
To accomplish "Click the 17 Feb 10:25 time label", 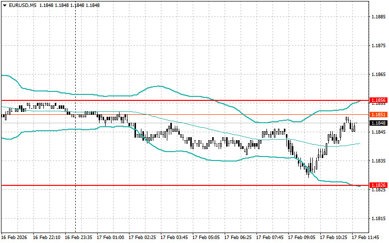I will [333, 238].
